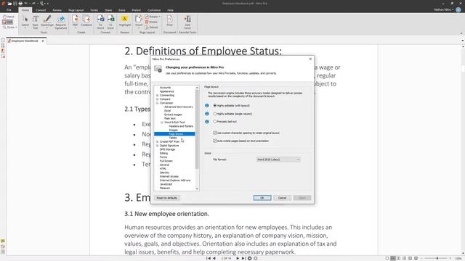Collapse the Conversion tree node
Viewport: 465px width, 261px height.
158,103
